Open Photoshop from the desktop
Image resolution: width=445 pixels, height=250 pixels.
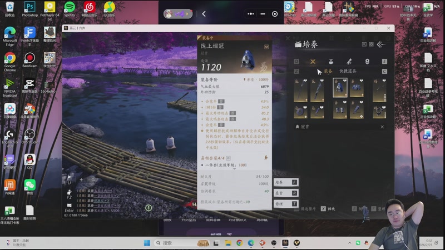coord(29,9)
